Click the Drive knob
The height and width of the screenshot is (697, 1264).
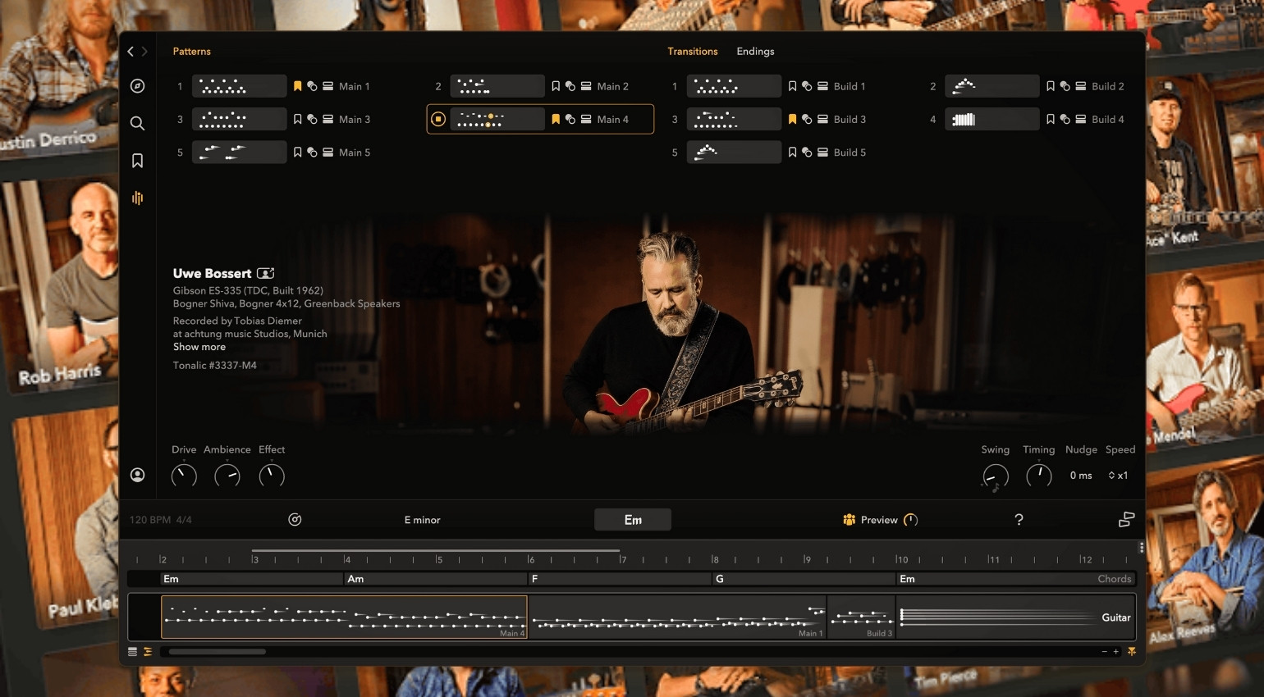(184, 476)
